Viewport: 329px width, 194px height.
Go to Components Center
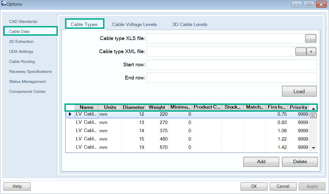coord(27,92)
